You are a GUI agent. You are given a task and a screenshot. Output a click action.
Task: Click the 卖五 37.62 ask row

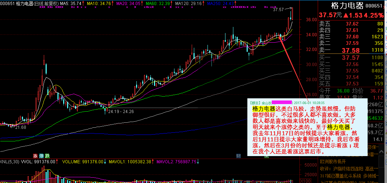coord(351,24)
